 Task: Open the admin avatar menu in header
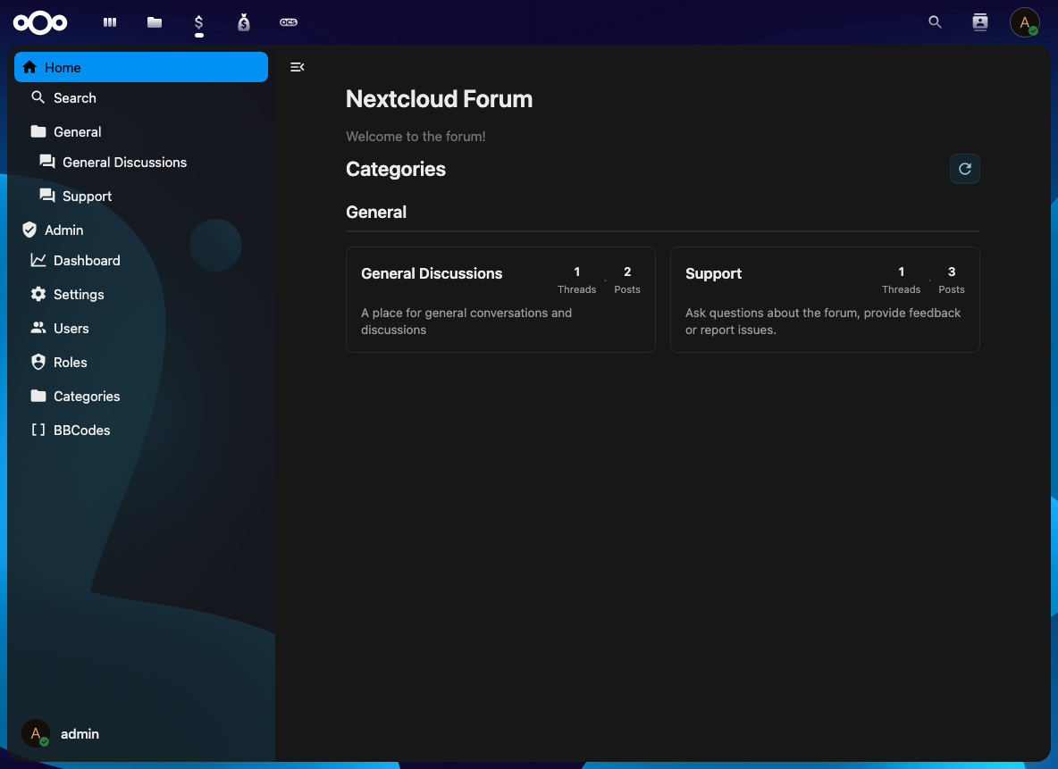(1024, 22)
